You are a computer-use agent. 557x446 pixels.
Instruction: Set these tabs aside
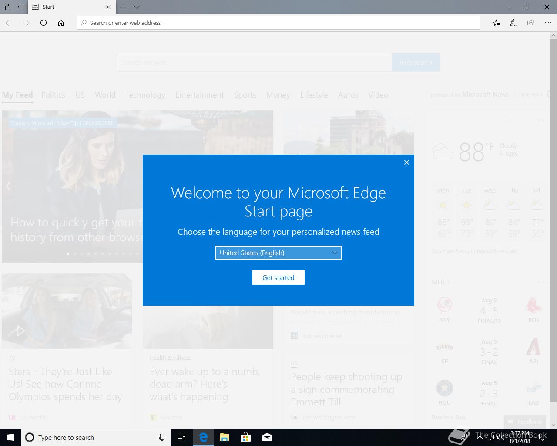point(21,7)
